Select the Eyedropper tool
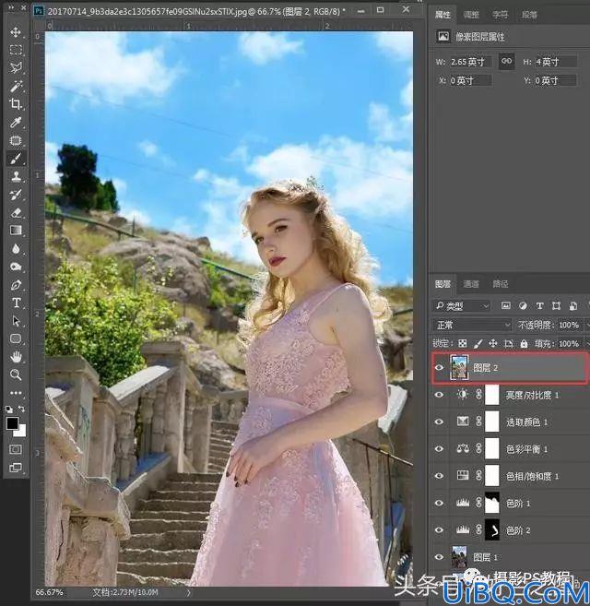The image size is (590, 606). tap(16, 122)
